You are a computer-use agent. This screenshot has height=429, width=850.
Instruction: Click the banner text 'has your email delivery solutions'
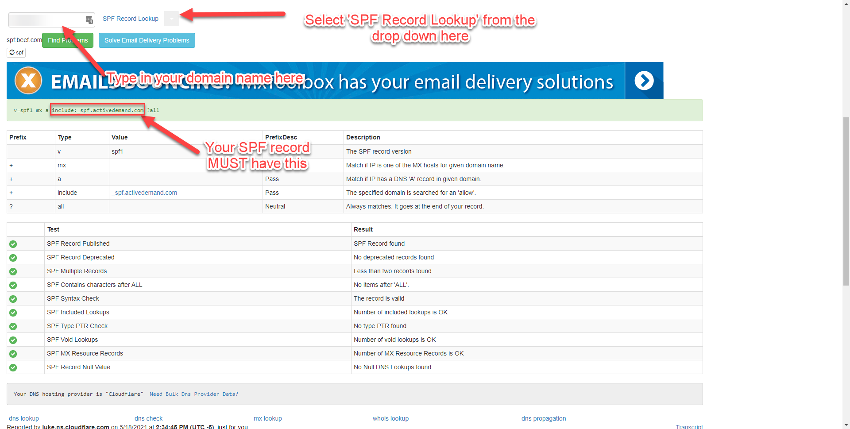[476, 82]
